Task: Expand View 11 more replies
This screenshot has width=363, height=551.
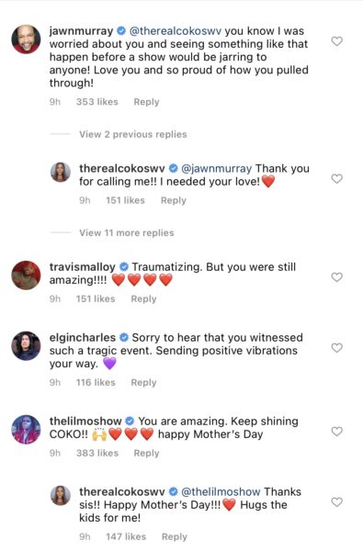Action: pyautogui.click(x=127, y=232)
